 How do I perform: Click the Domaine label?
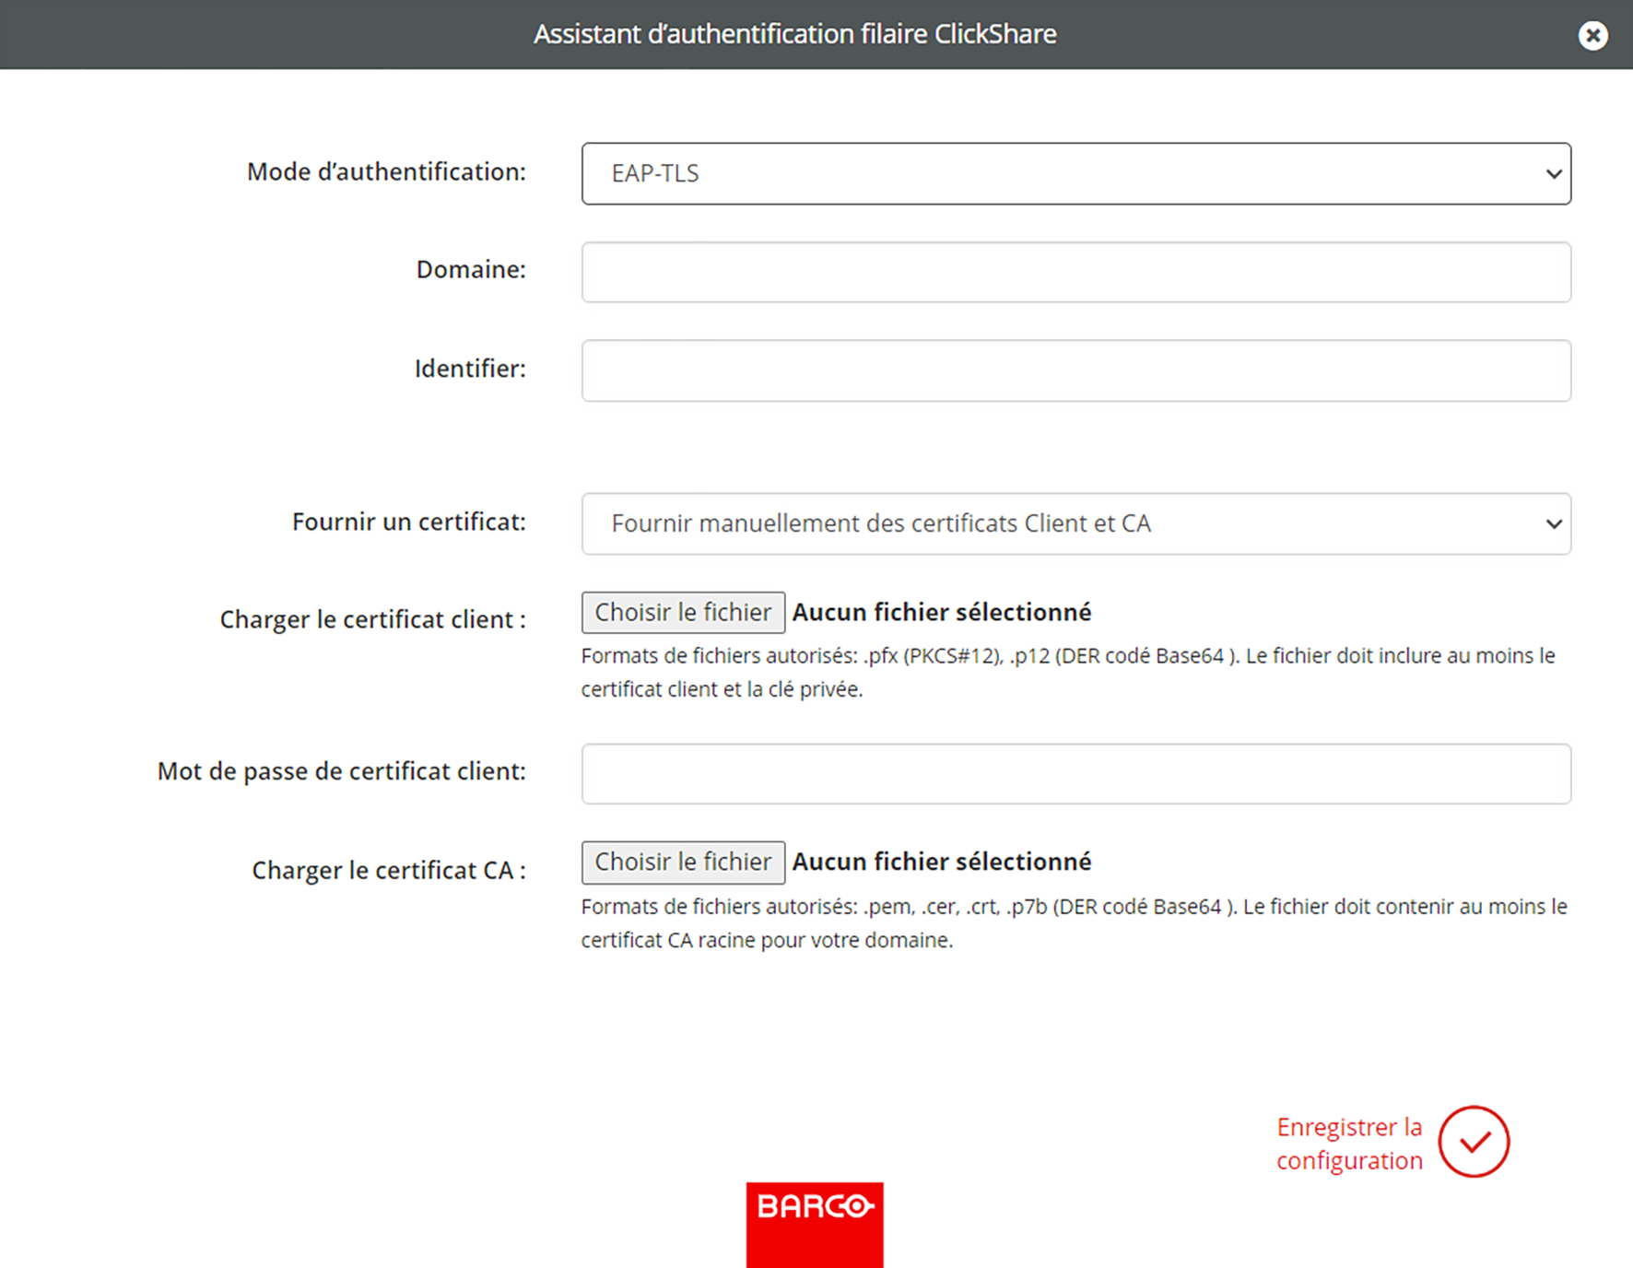tap(471, 269)
